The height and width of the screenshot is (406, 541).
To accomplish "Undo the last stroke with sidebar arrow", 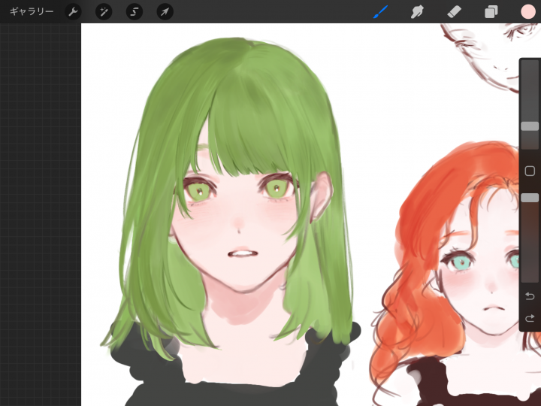I will 530,296.
